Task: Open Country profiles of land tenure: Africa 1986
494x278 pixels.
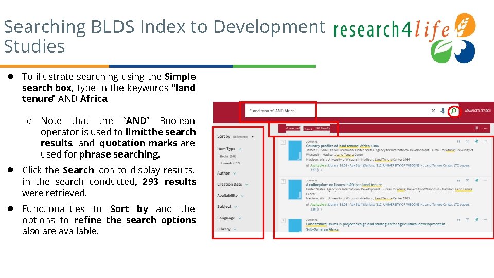Action: 343,146
